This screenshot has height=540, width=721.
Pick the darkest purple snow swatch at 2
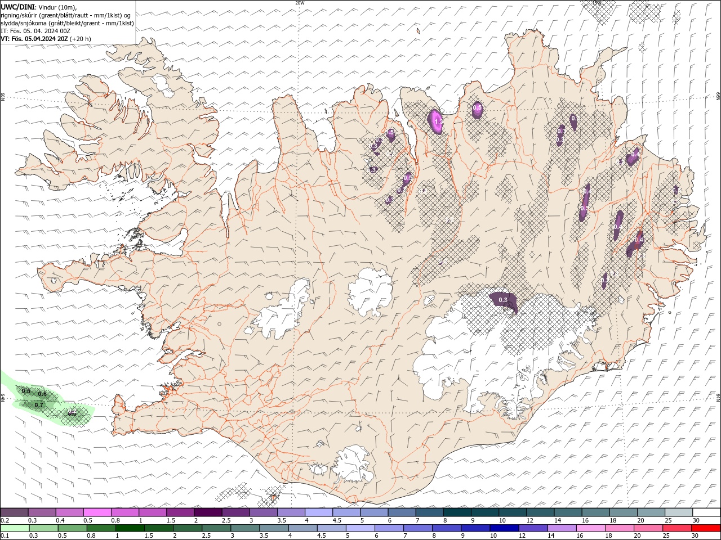[208, 512]
